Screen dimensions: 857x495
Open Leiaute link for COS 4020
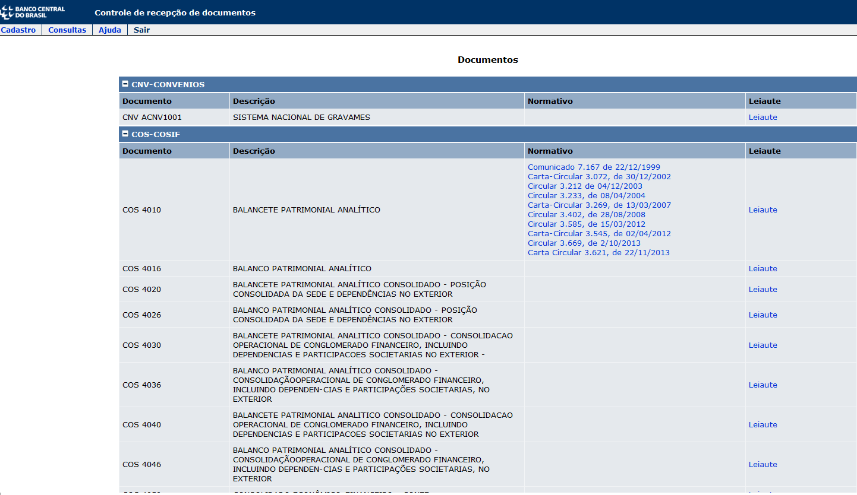coord(763,289)
